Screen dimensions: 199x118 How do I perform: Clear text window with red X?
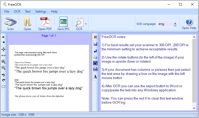pyautogui.click(x=95, y=37)
